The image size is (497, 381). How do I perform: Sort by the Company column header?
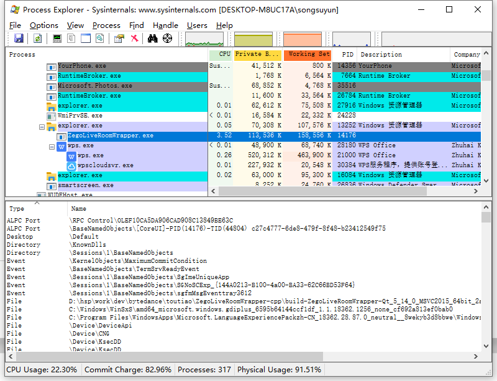pos(465,55)
